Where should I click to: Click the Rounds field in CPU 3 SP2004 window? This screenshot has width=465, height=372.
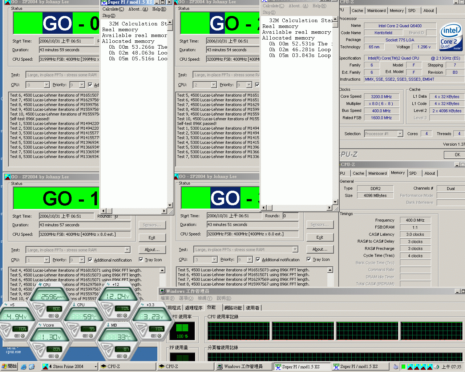[290, 216]
